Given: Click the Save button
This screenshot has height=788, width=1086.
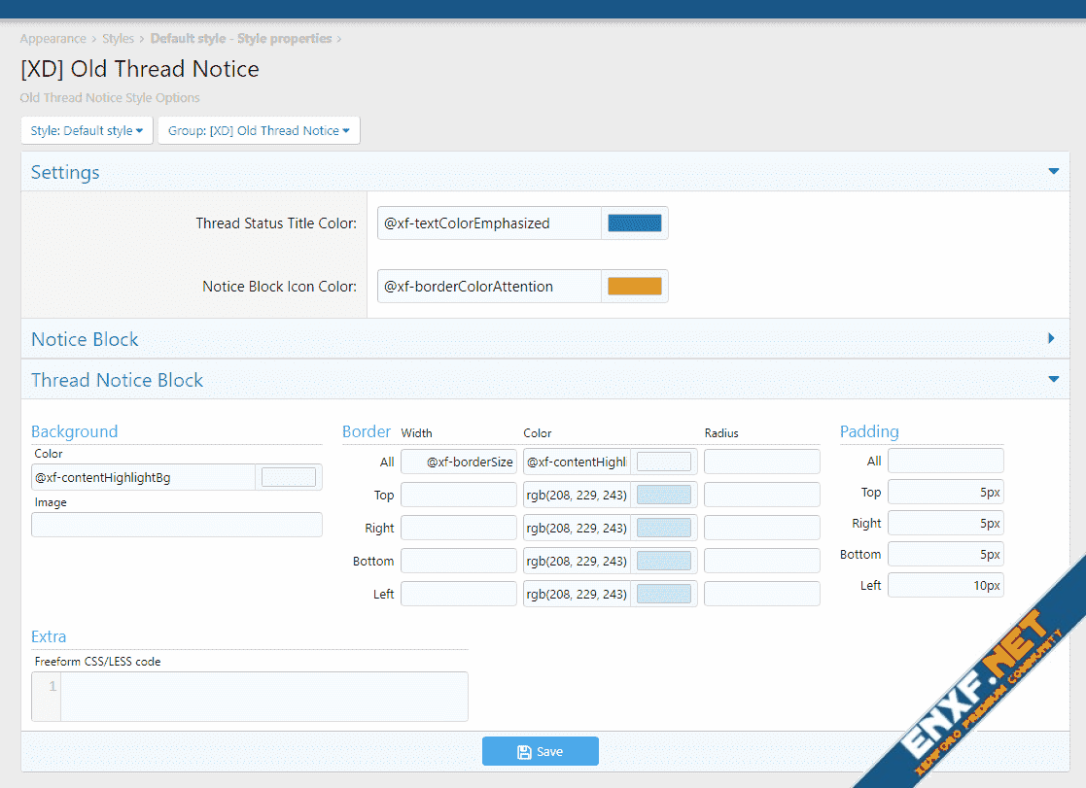Looking at the screenshot, I should pos(540,751).
